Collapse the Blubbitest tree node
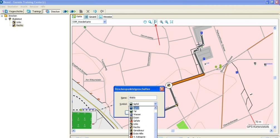 coord(6,19)
